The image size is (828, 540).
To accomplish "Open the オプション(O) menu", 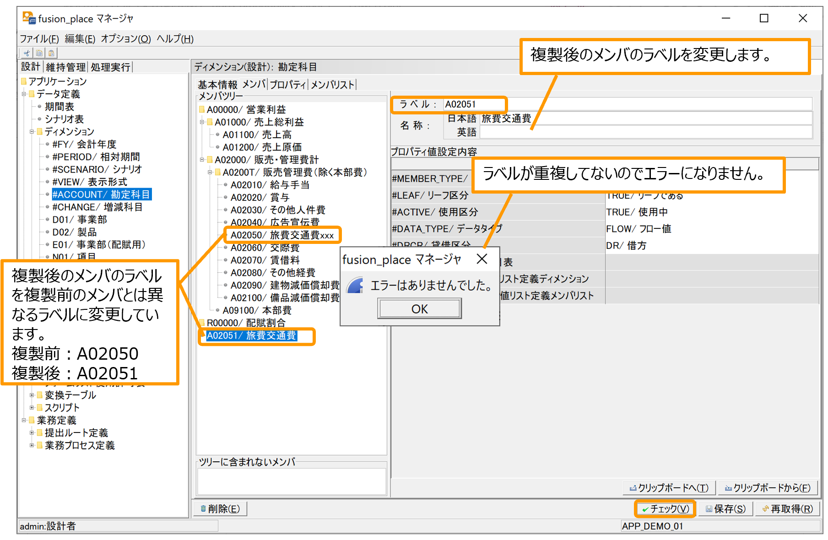I will point(126,39).
